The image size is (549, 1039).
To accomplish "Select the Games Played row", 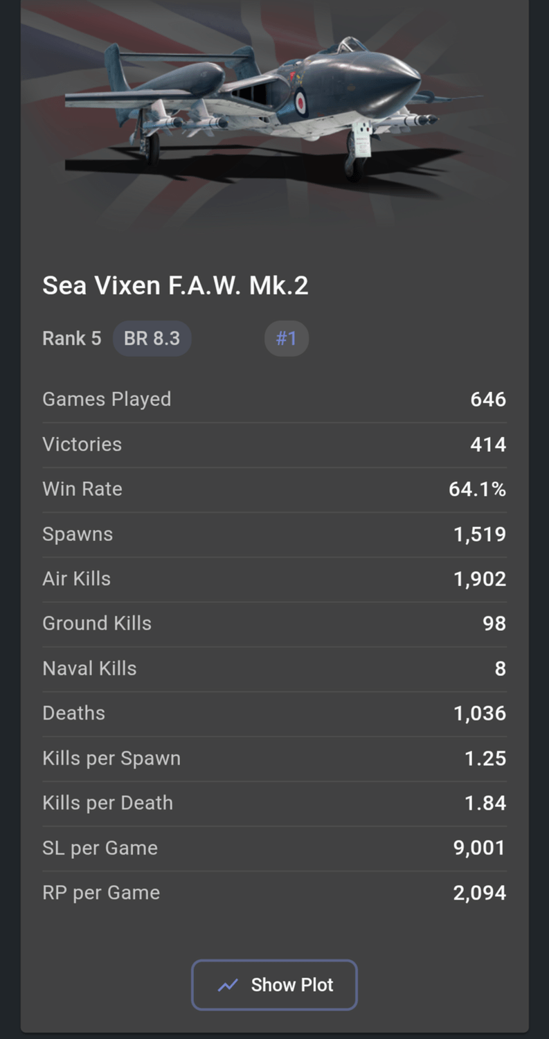I will pos(274,400).
